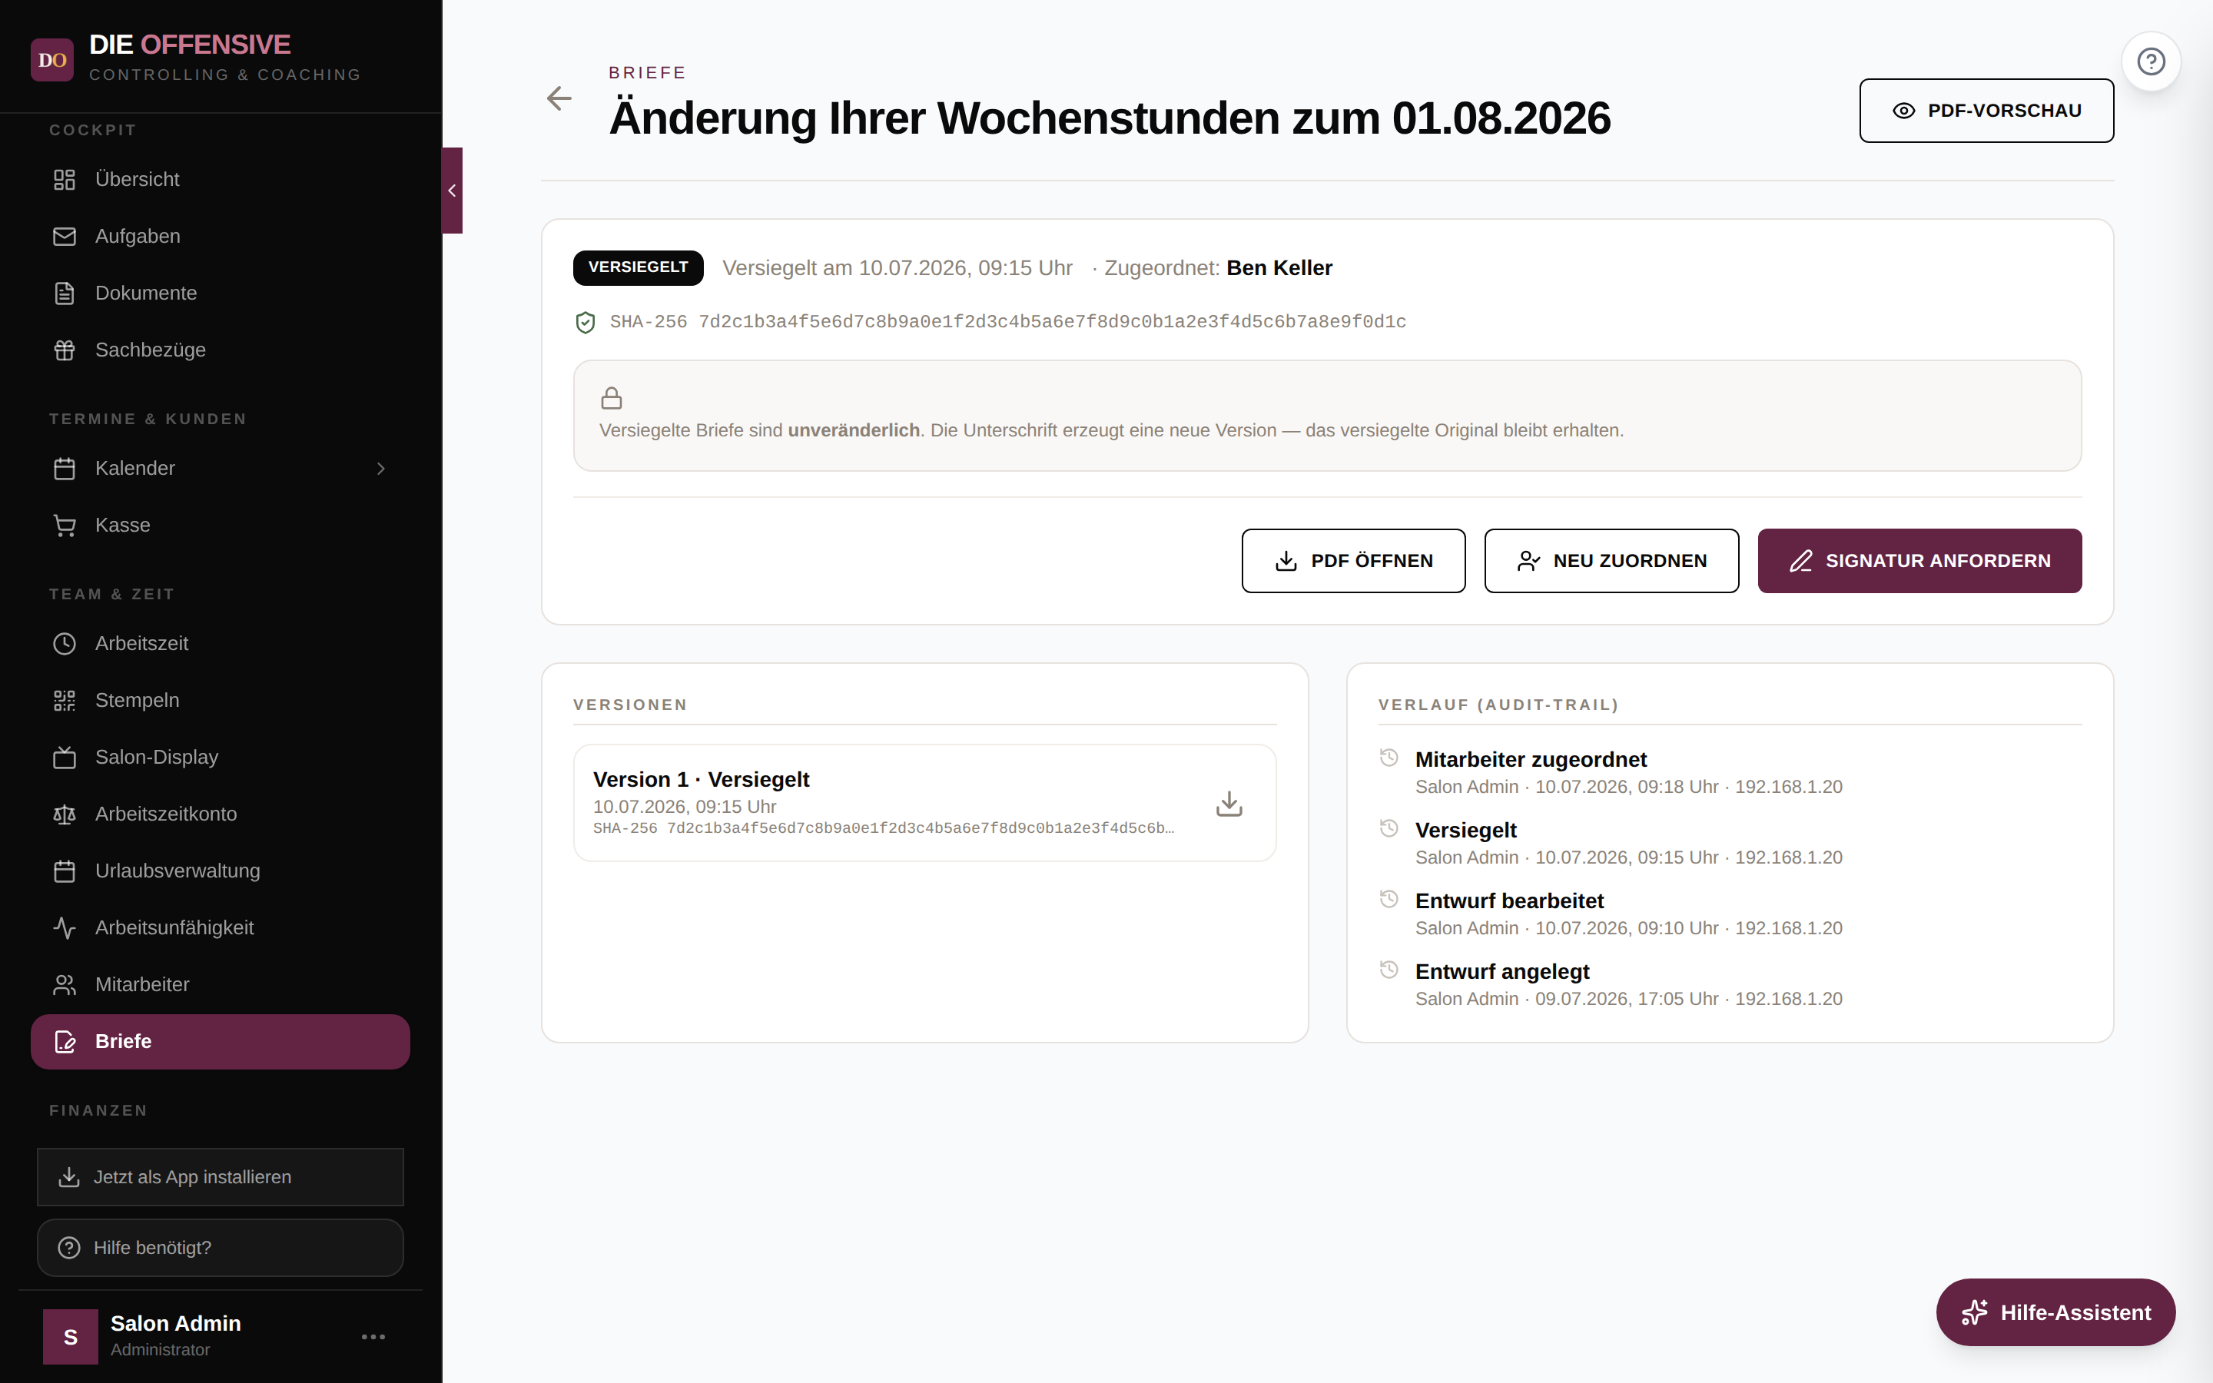The image size is (2213, 1383).
Task: Click the Stempeln QR icon
Action: pyautogui.click(x=64, y=701)
